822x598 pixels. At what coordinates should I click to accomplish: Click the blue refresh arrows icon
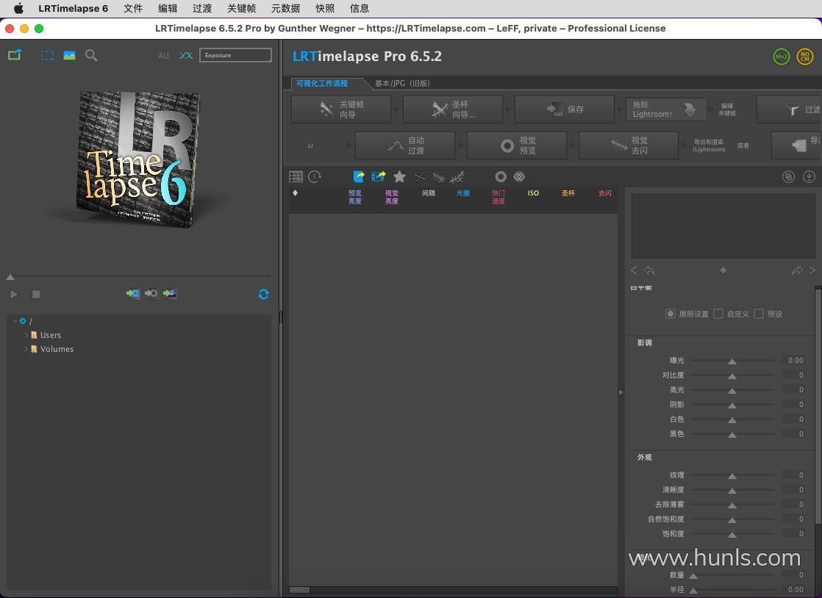264,295
